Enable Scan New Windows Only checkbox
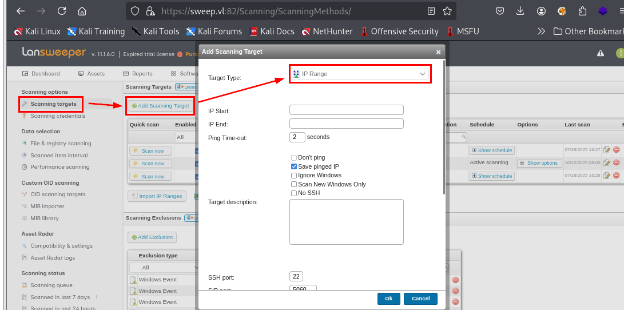Viewport: 624px width, 310px height. tap(294, 184)
